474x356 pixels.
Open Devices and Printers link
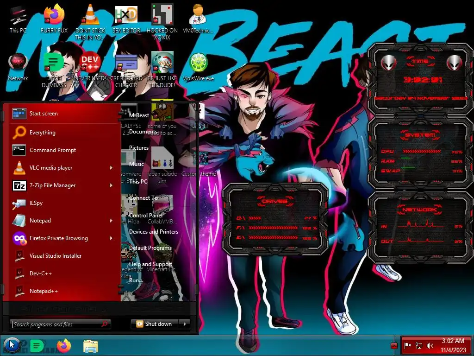pyautogui.click(x=154, y=232)
